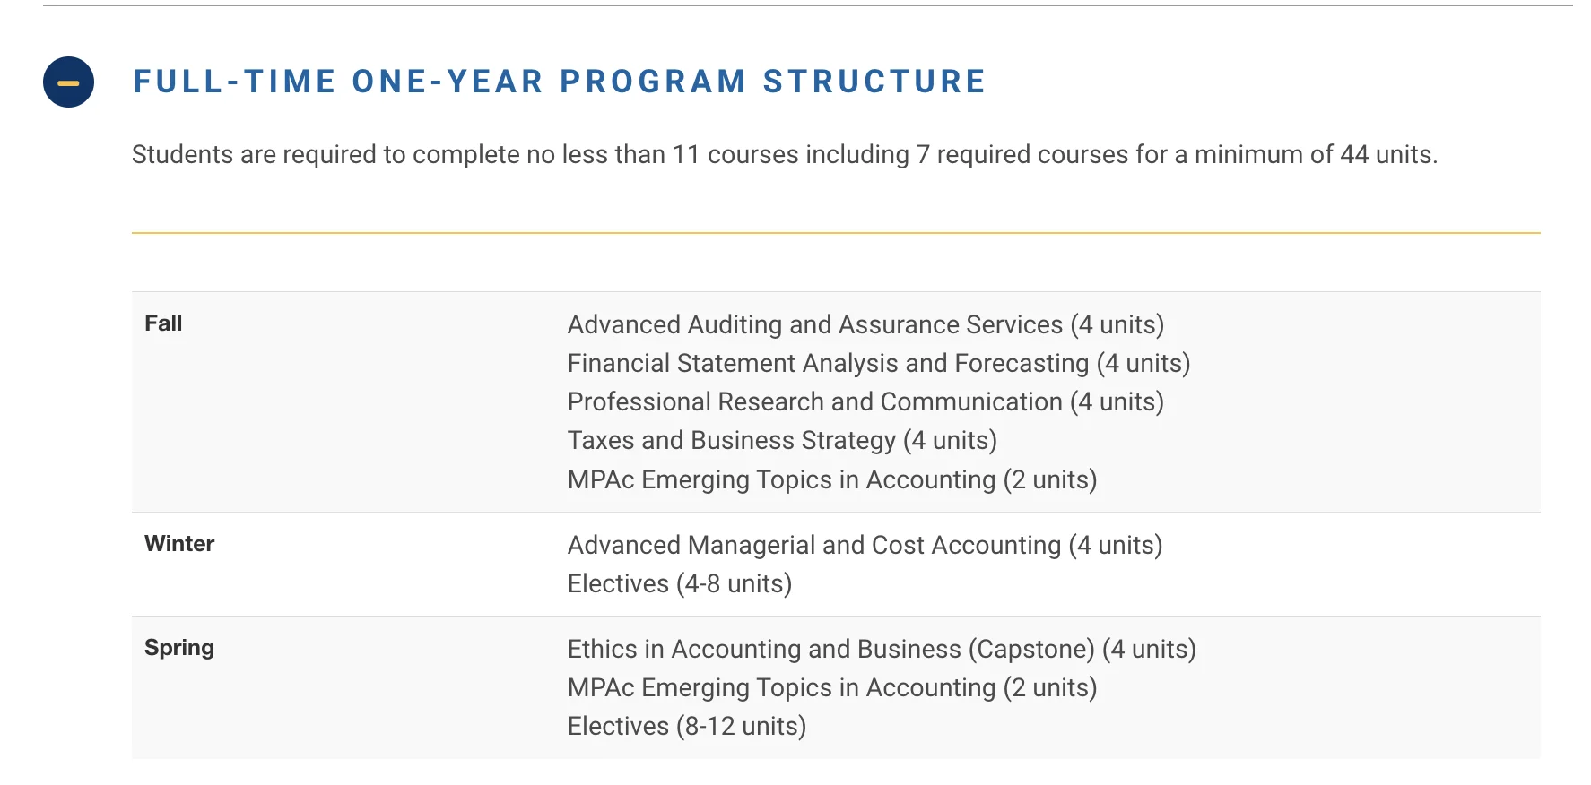Select the Spring row label

click(x=179, y=648)
